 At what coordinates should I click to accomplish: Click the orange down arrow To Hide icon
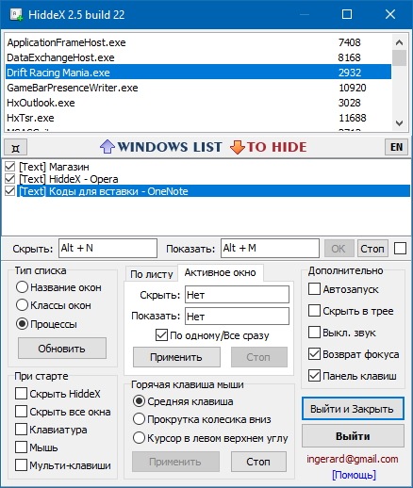(238, 147)
